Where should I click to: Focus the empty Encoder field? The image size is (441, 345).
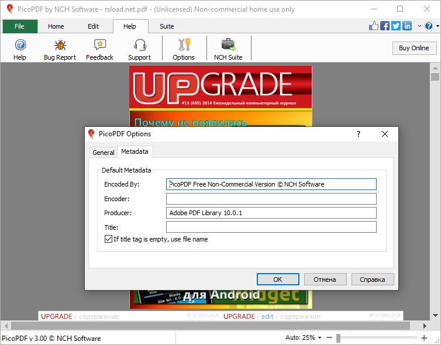(271, 199)
